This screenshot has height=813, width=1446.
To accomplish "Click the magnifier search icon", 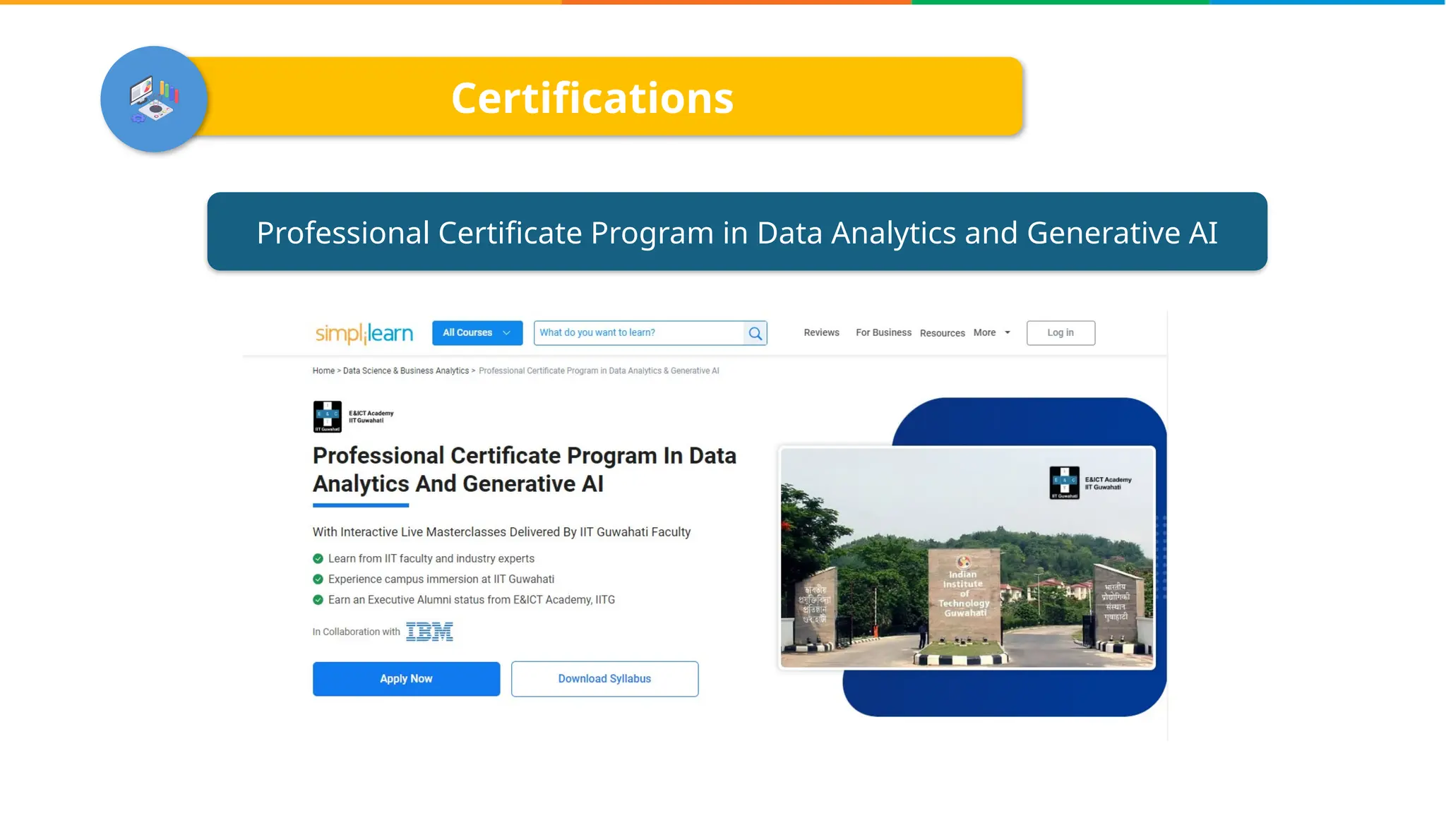I will (755, 333).
